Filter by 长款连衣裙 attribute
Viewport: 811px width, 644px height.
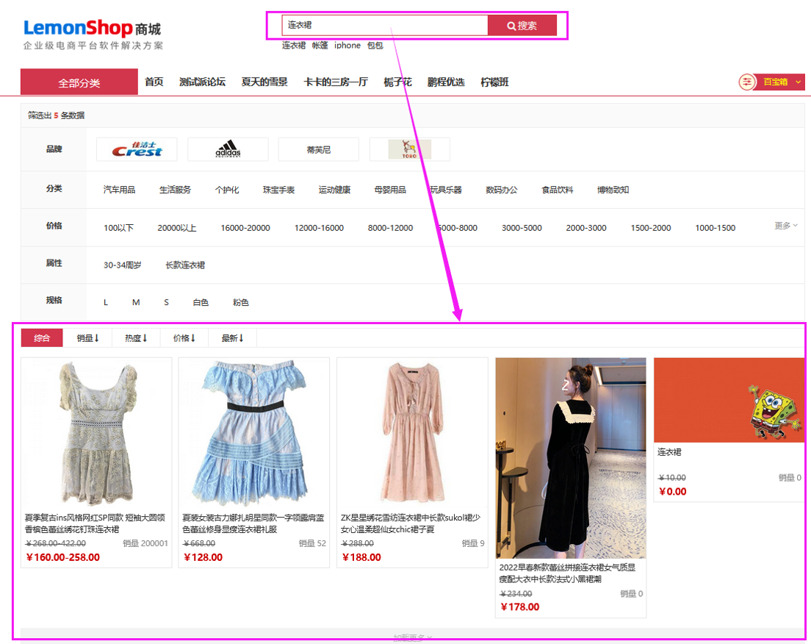click(x=185, y=265)
